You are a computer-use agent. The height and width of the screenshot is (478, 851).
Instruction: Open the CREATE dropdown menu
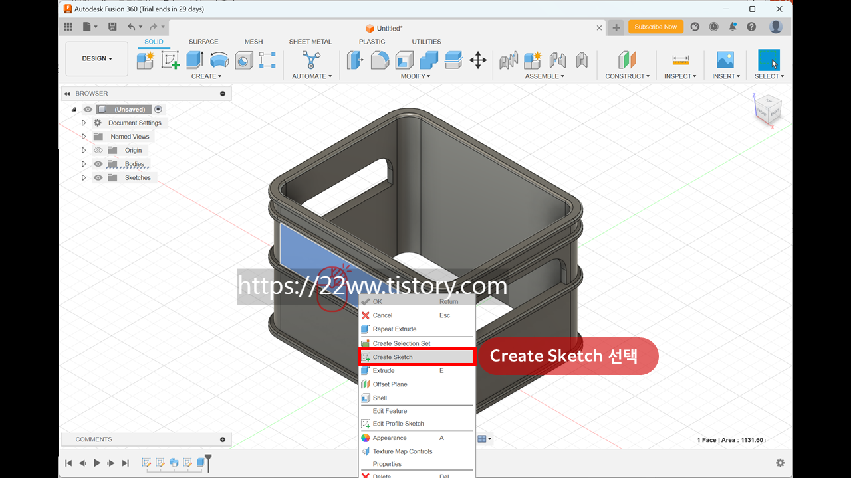[x=206, y=76]
